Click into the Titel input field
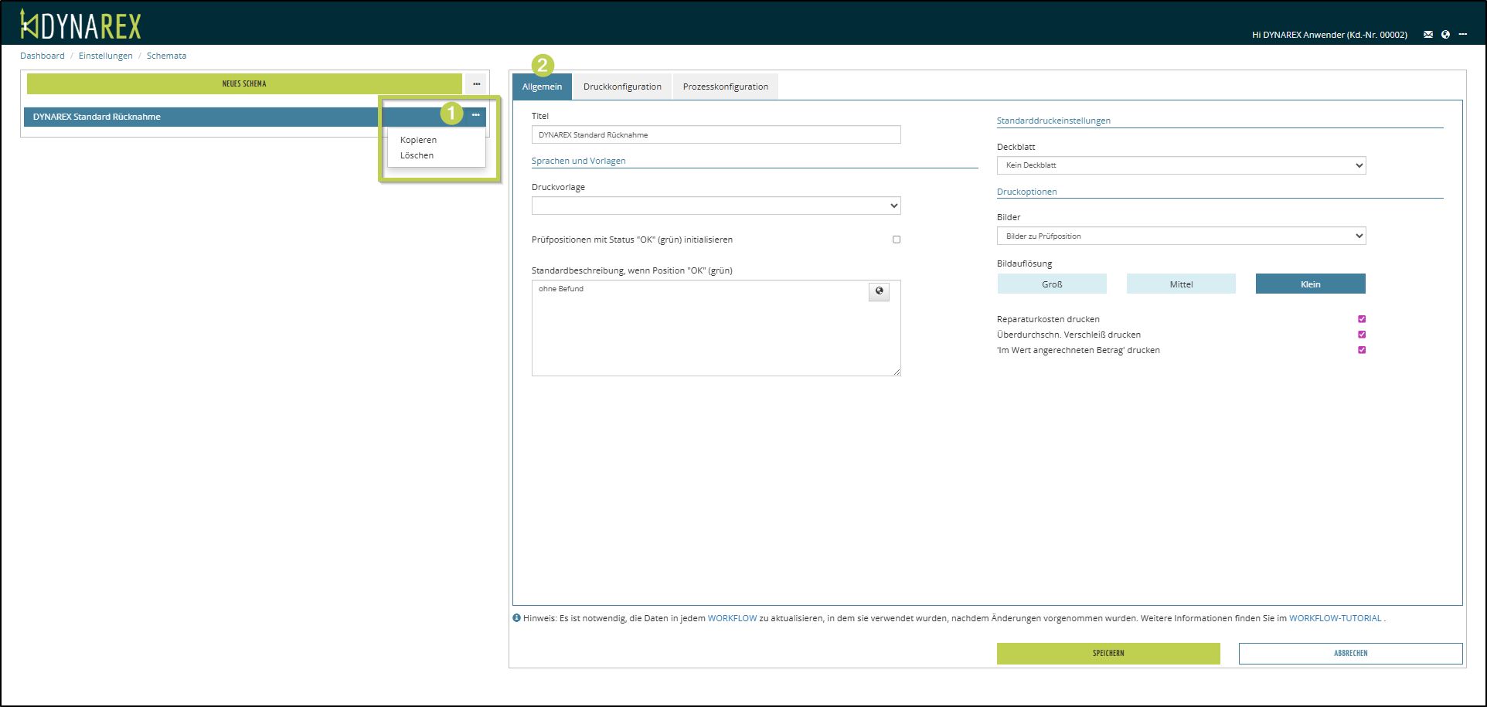 (716, 135)
